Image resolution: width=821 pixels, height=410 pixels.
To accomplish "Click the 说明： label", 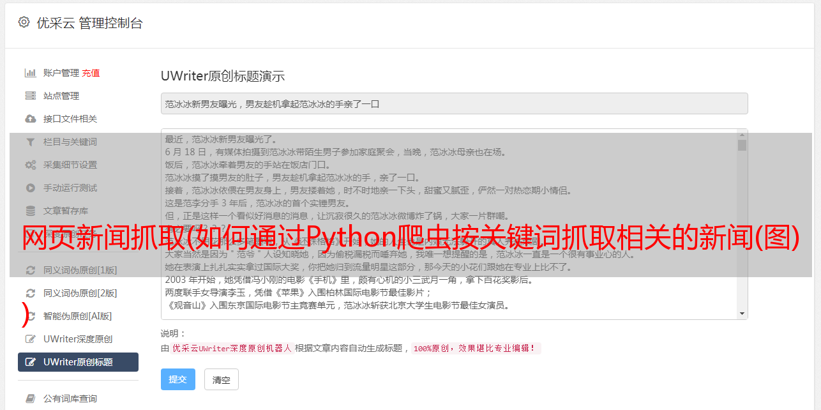I will click(173, 333).
